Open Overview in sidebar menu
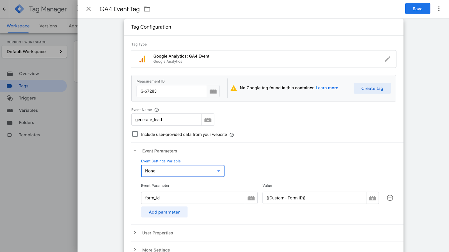The height and width of the screenshot is (252, 449). click(29, 74)
